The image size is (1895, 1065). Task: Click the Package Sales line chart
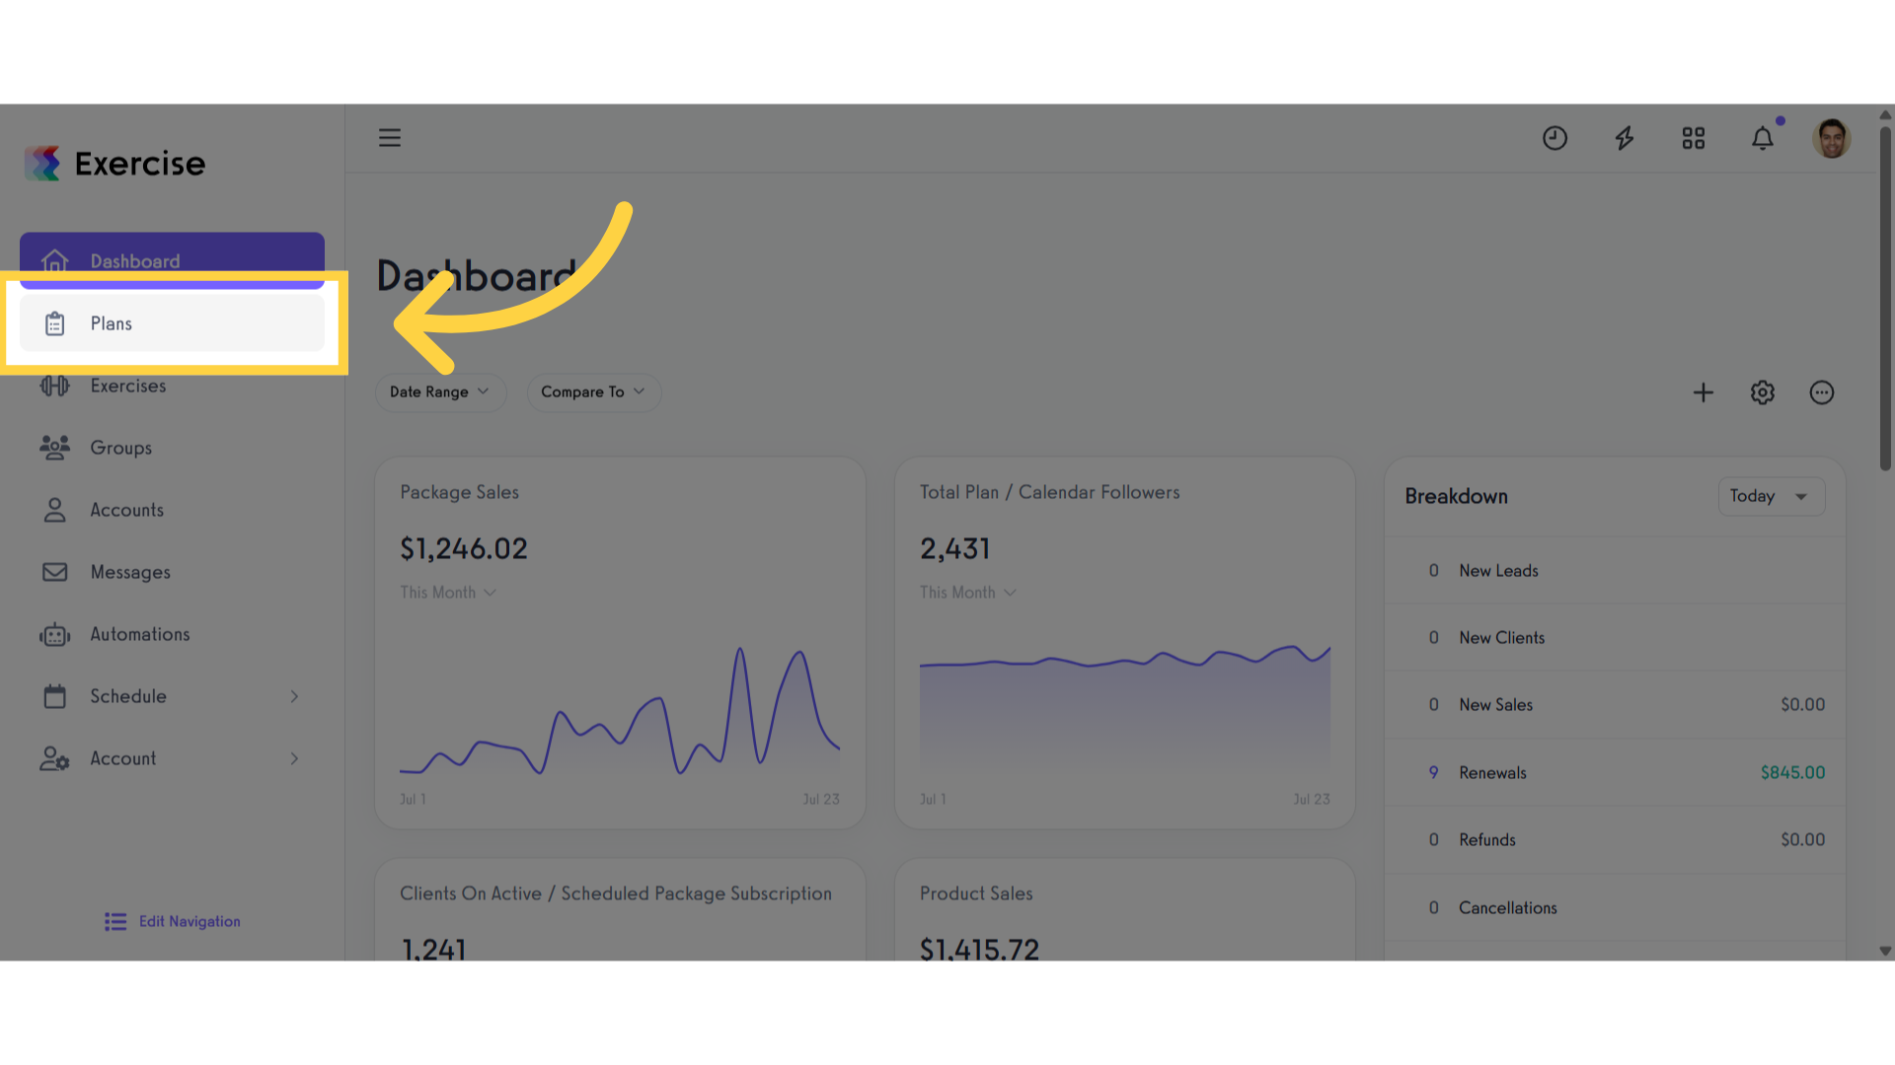pos(620,710)
